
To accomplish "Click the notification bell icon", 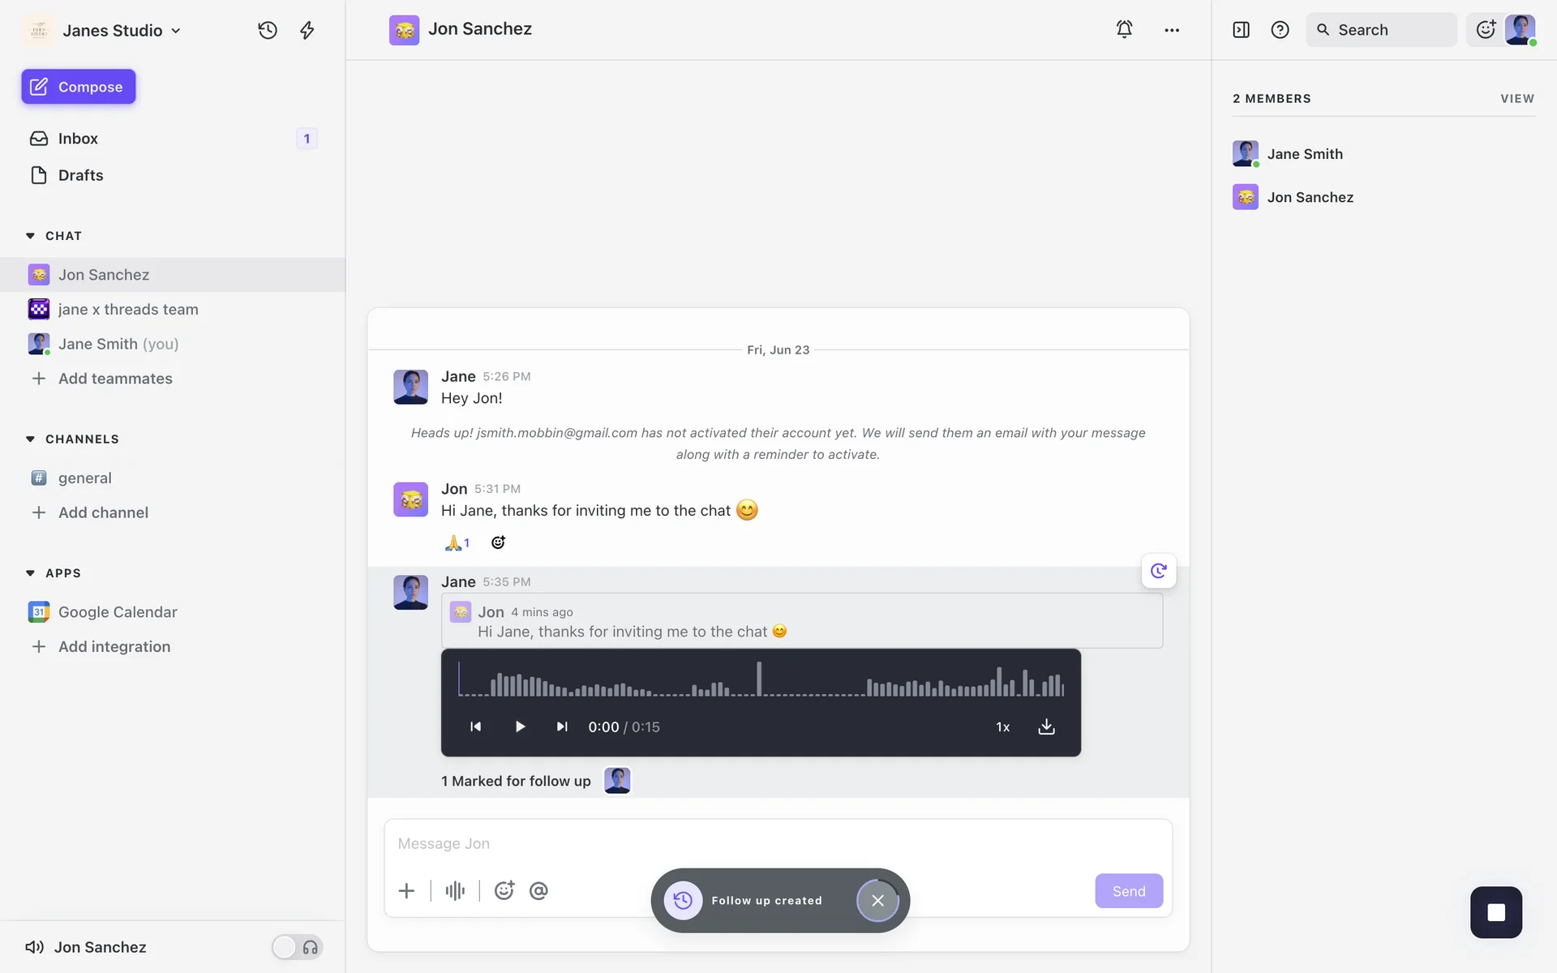I will click(x=1124, y=30).
